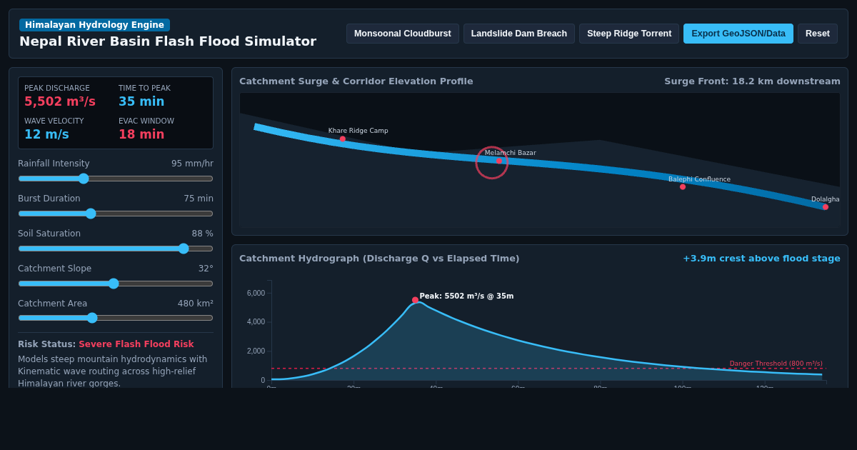Click the Danger Threshold (800 m³/s) label

[776, 364]
